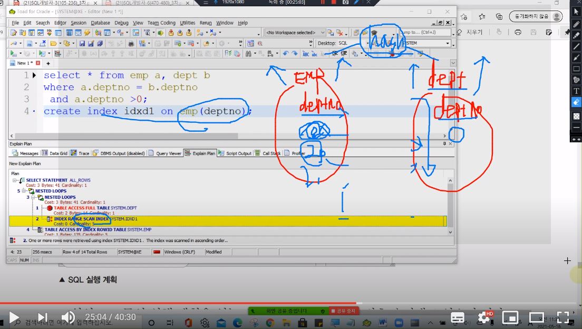
Task: Open the Rerun menu
Action: tap(206, 23)
